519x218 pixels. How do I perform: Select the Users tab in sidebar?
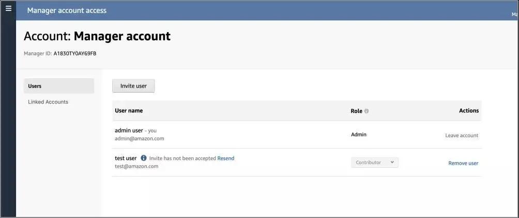click(x=59, y=86)
